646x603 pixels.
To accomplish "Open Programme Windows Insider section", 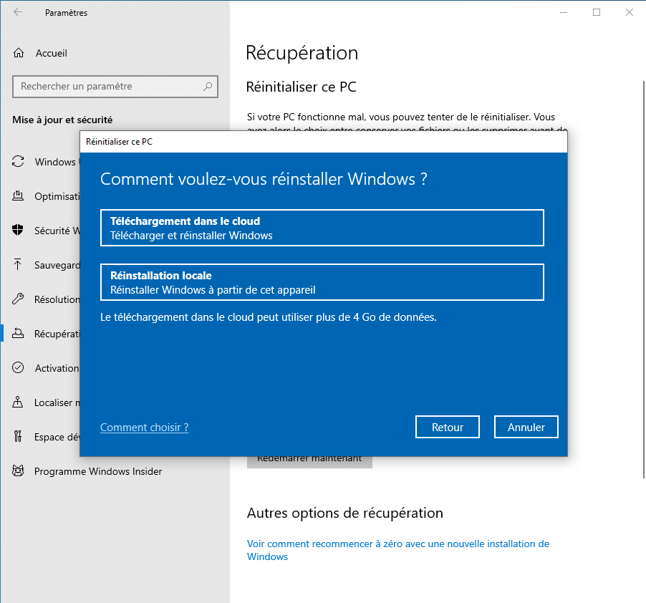I will point(98,471).
